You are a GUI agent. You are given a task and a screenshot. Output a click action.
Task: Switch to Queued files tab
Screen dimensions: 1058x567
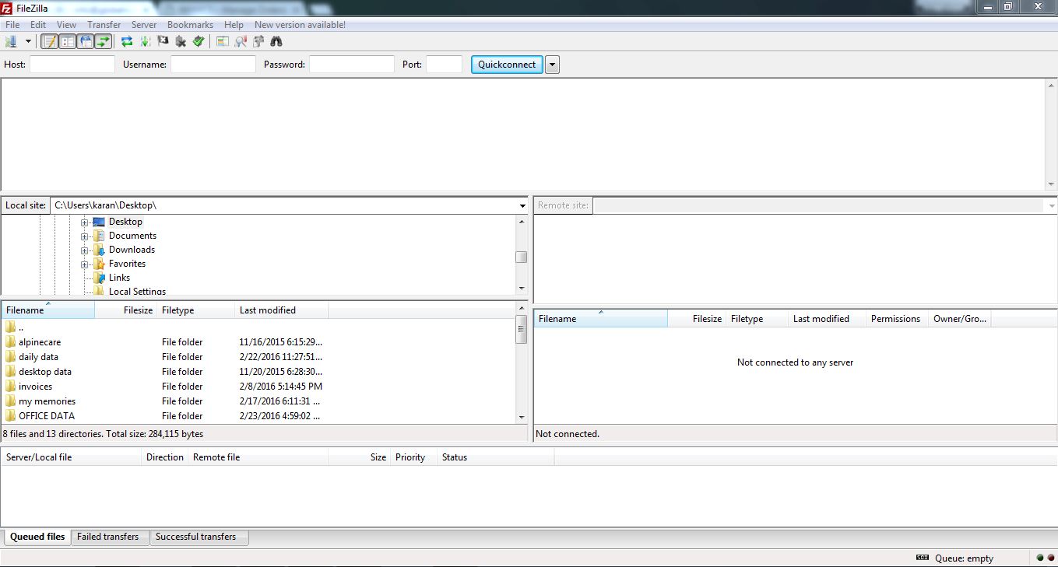click(37, 537)
